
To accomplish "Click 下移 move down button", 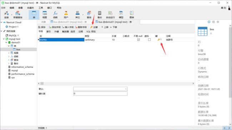I will tap(114, 27).
